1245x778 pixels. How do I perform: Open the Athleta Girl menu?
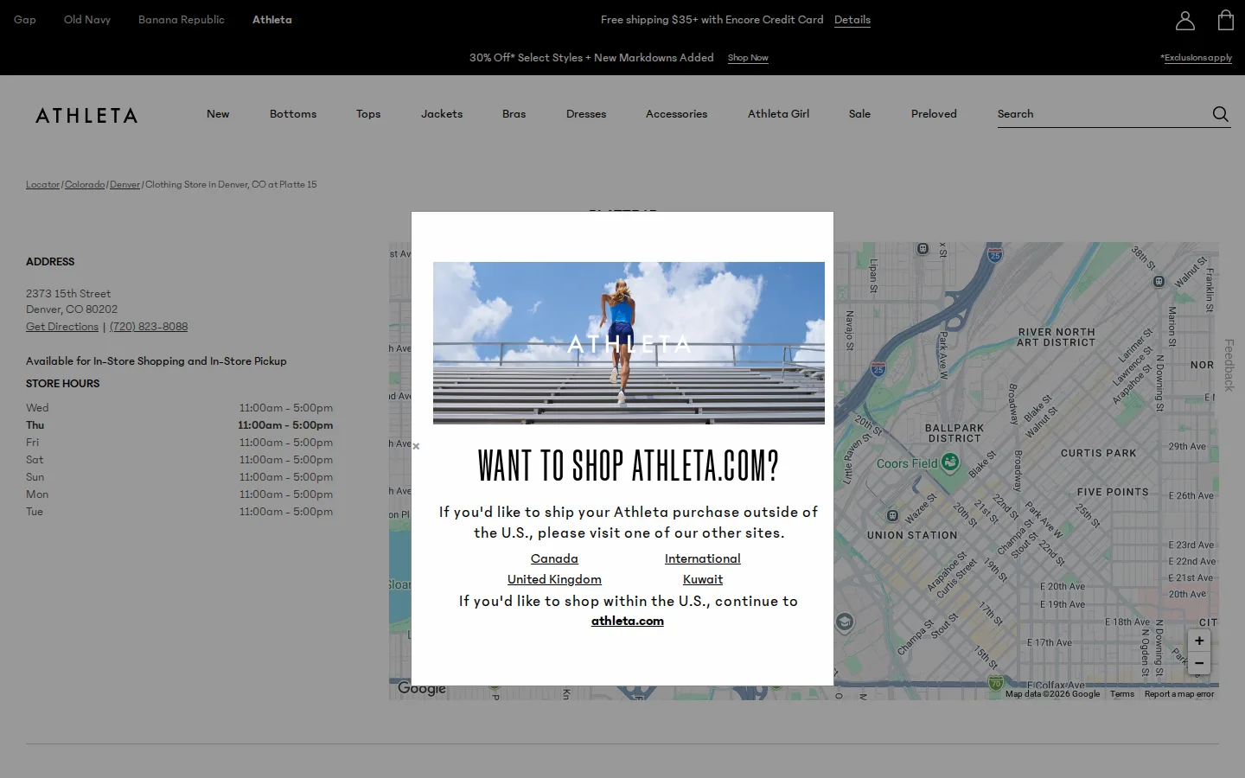(x=778, y=114)
